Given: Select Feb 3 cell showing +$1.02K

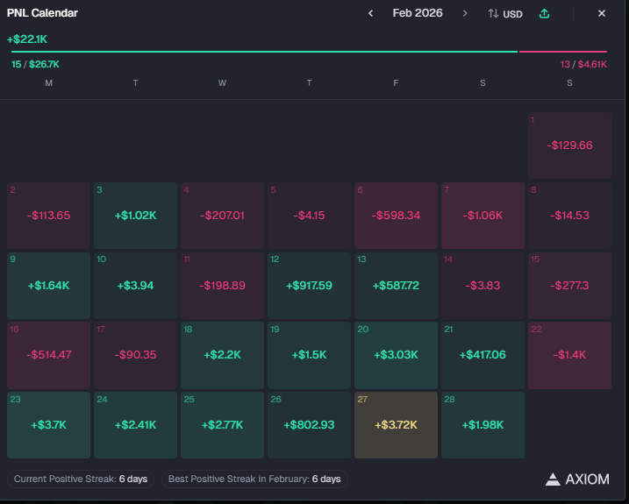Looking at the screenshot, I should [135, 216].
